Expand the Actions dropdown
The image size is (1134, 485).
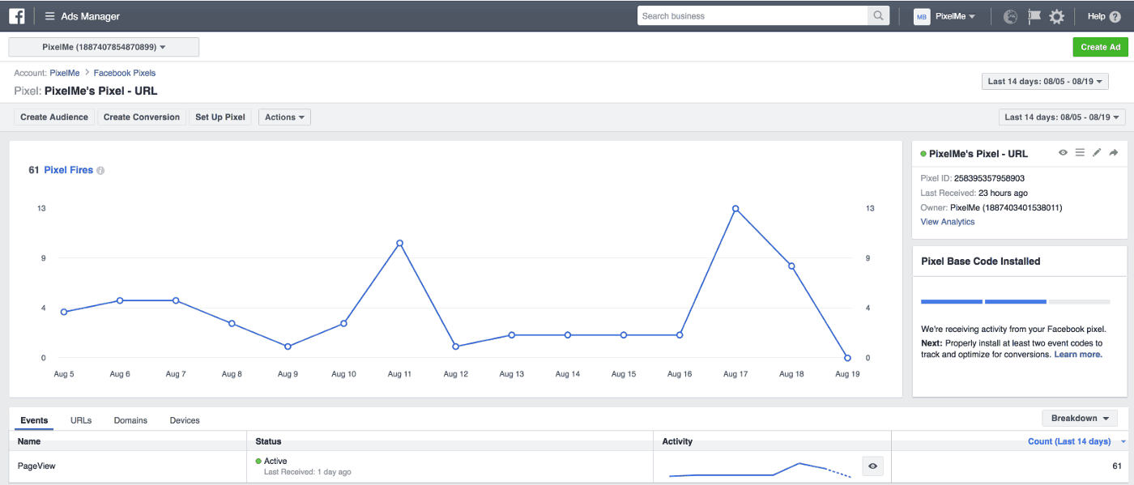284,117
